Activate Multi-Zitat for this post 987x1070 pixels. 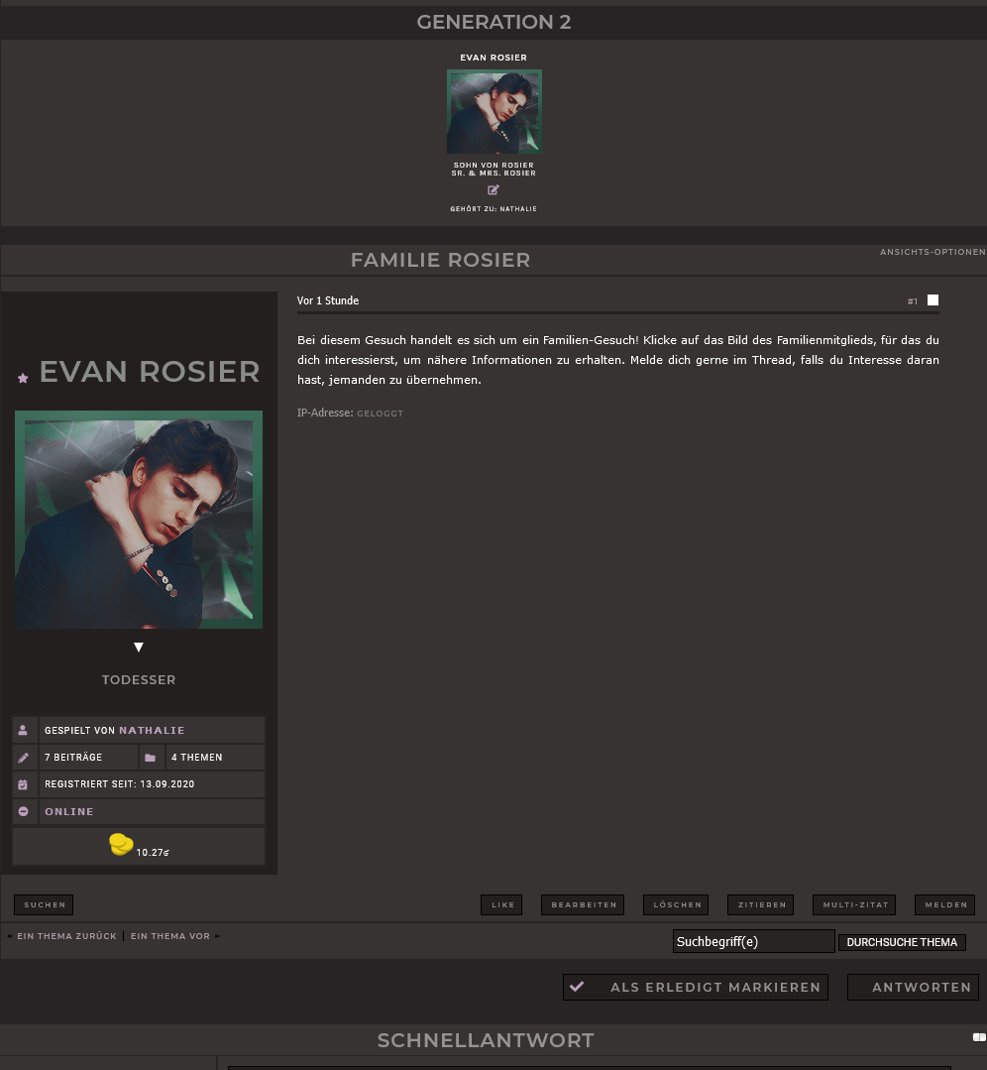[854, 904]
